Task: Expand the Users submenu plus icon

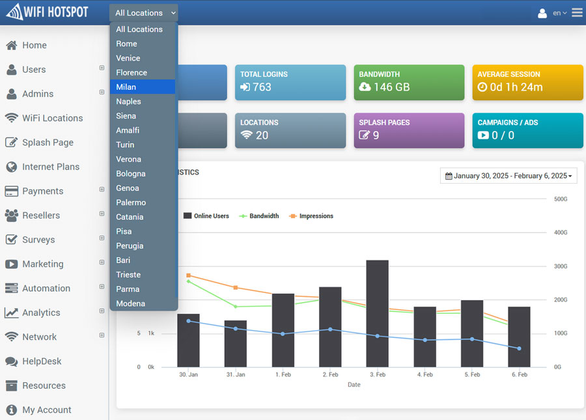Action: coord(102,68)
